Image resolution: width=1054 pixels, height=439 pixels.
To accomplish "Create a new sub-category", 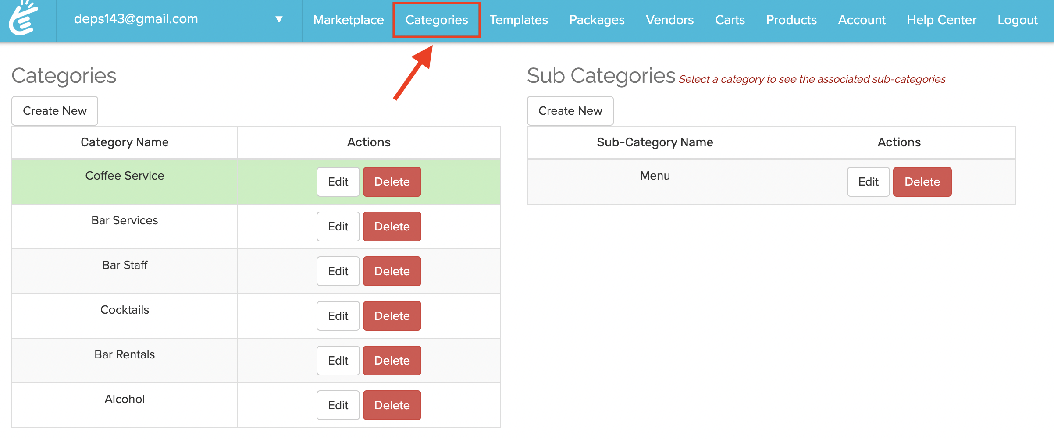I will pyautogui.click(x=570, y=111).
